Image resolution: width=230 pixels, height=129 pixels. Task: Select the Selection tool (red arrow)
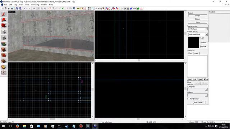pyautogui.click(x=4, y=14)
